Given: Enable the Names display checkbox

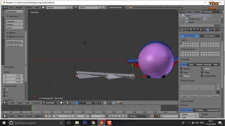Looking at the screenshot, I should click(181, 69).
